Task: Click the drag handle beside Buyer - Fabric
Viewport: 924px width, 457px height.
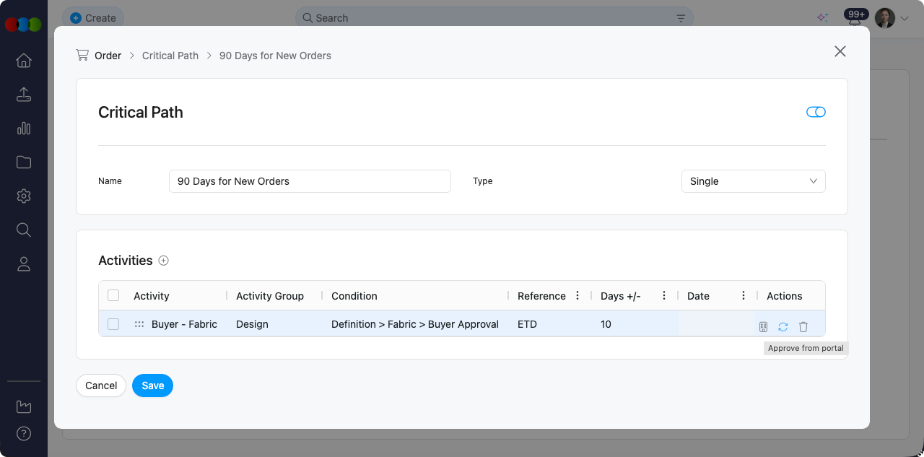Action: tap(139, 325)
